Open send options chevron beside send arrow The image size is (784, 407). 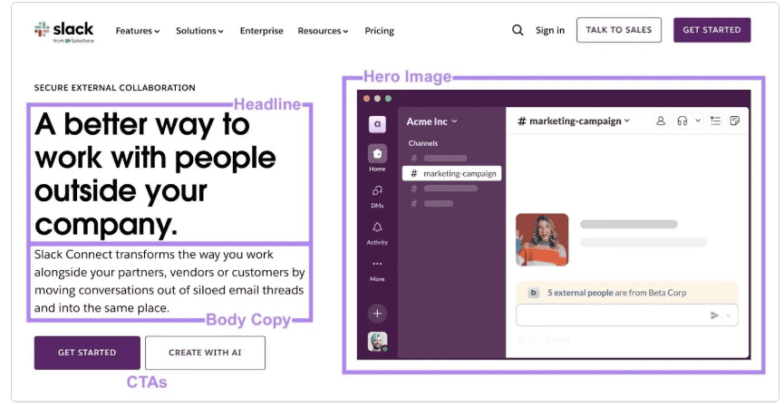729,315
